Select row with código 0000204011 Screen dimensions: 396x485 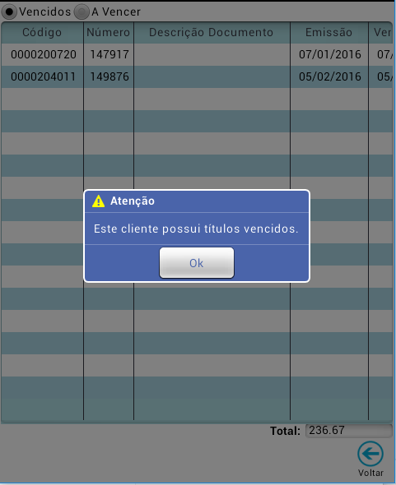tap(197, 76)
